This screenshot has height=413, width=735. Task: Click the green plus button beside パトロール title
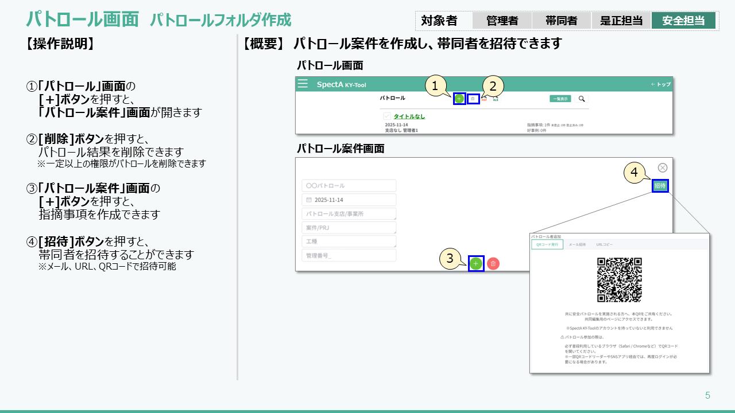(459, 99)
